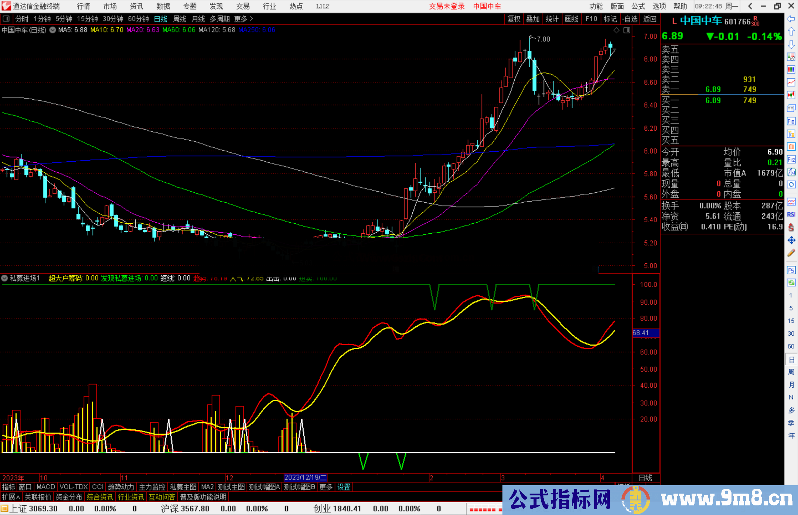Toggle the MA indicator circle beside 中国中车(日线)
The width and height of the screenshot is (798, 515).
53,30
